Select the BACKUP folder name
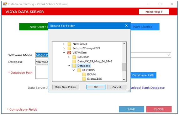The width and height of the screenshot is (179, 115). coord(83,57)
